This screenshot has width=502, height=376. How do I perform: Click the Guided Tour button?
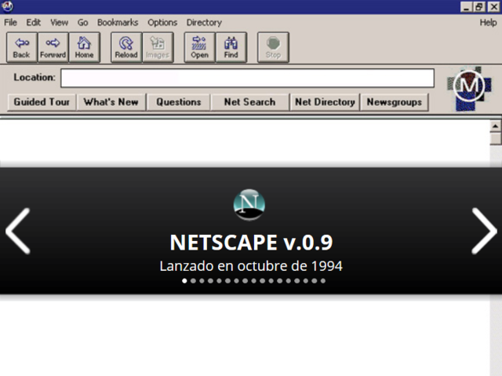point(42,102)
